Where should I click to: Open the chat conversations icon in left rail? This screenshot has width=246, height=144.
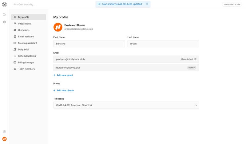[4, 15]
